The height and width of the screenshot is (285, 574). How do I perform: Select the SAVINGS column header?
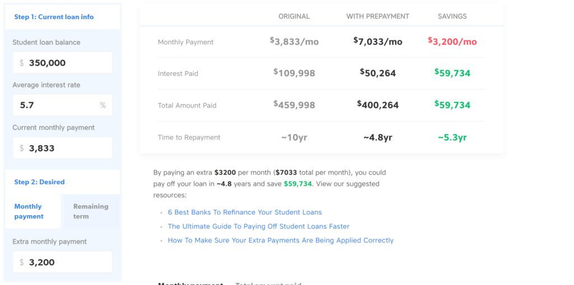coord(452,16)
